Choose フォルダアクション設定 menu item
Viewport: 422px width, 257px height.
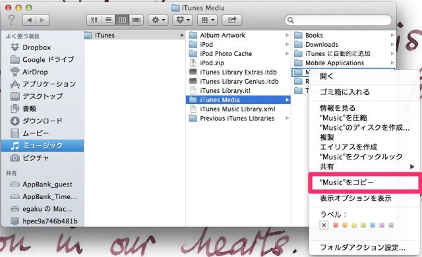pos(365,247)
